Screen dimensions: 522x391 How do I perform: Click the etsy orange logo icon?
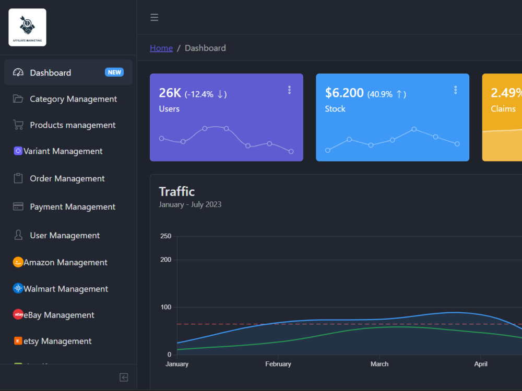18,341
